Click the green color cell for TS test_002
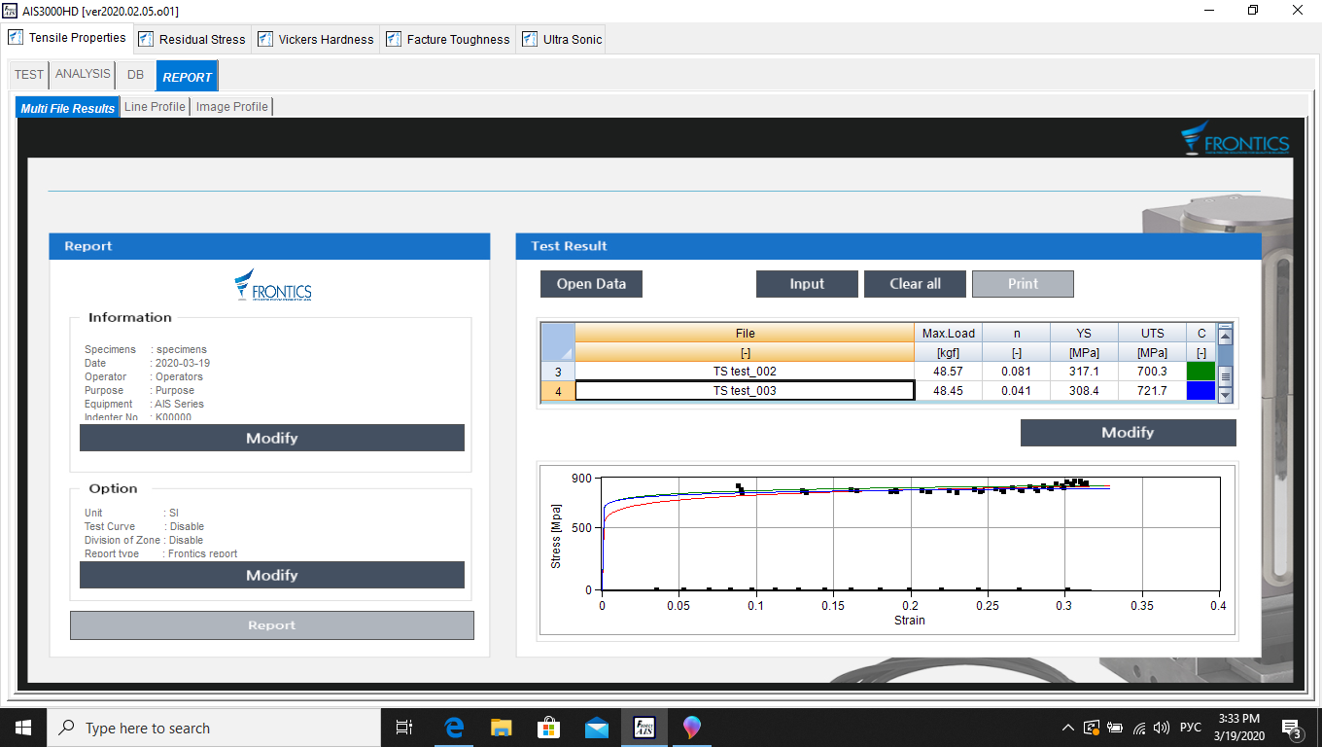 (x=1201, y=371)
